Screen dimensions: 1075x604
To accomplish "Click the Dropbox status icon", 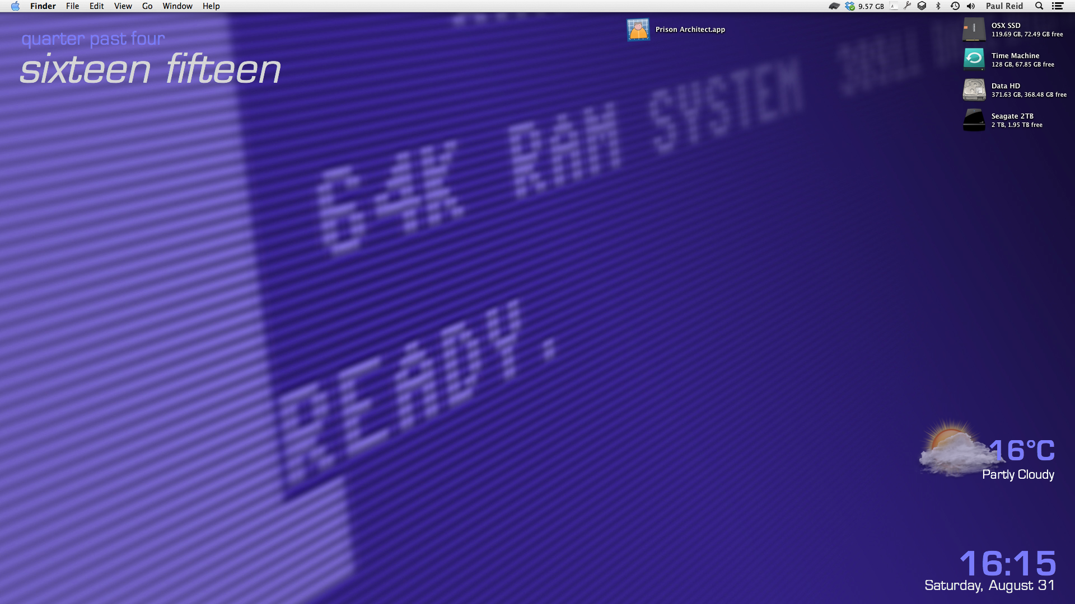I will point(850,6).
